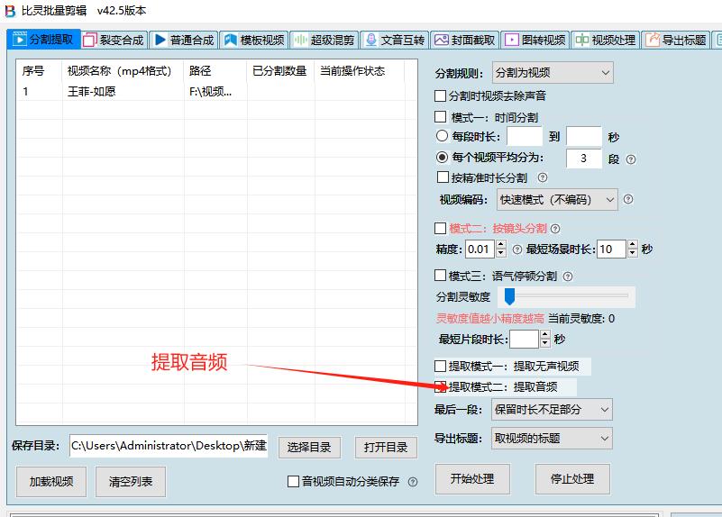Click the 视频处理 tab icon
Image resolution: width=722 pixels, height=517 pixels.
tap(582, 40)
